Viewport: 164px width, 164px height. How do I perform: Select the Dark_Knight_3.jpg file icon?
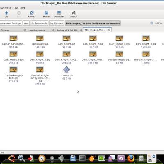tap(119, 38)
